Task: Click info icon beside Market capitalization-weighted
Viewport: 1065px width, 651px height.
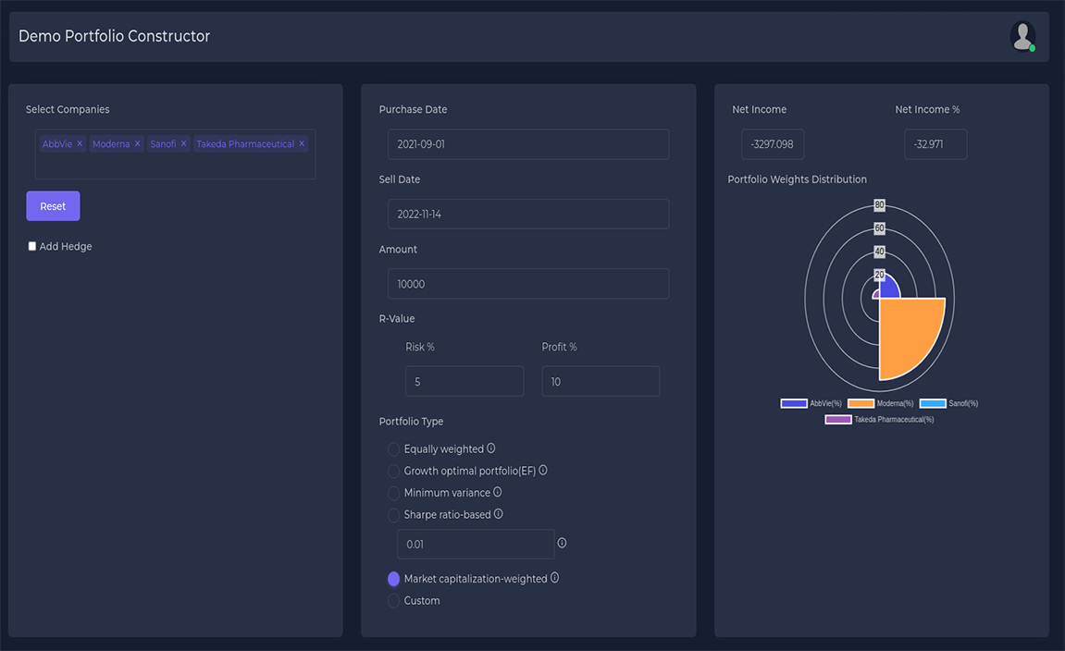Action: (555, 578)
